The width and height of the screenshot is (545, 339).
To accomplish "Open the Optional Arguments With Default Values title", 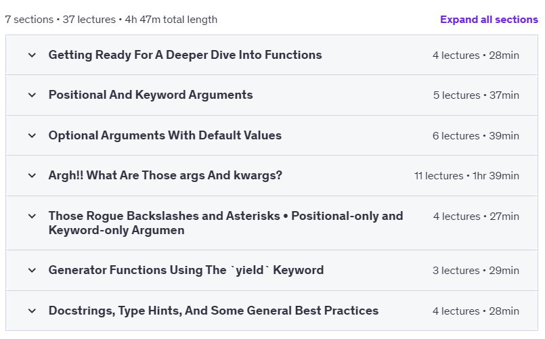I will (165, 135).
